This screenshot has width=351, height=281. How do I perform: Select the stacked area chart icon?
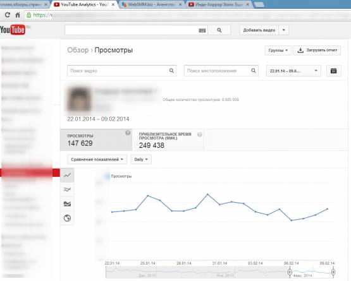tap(67, 204)
